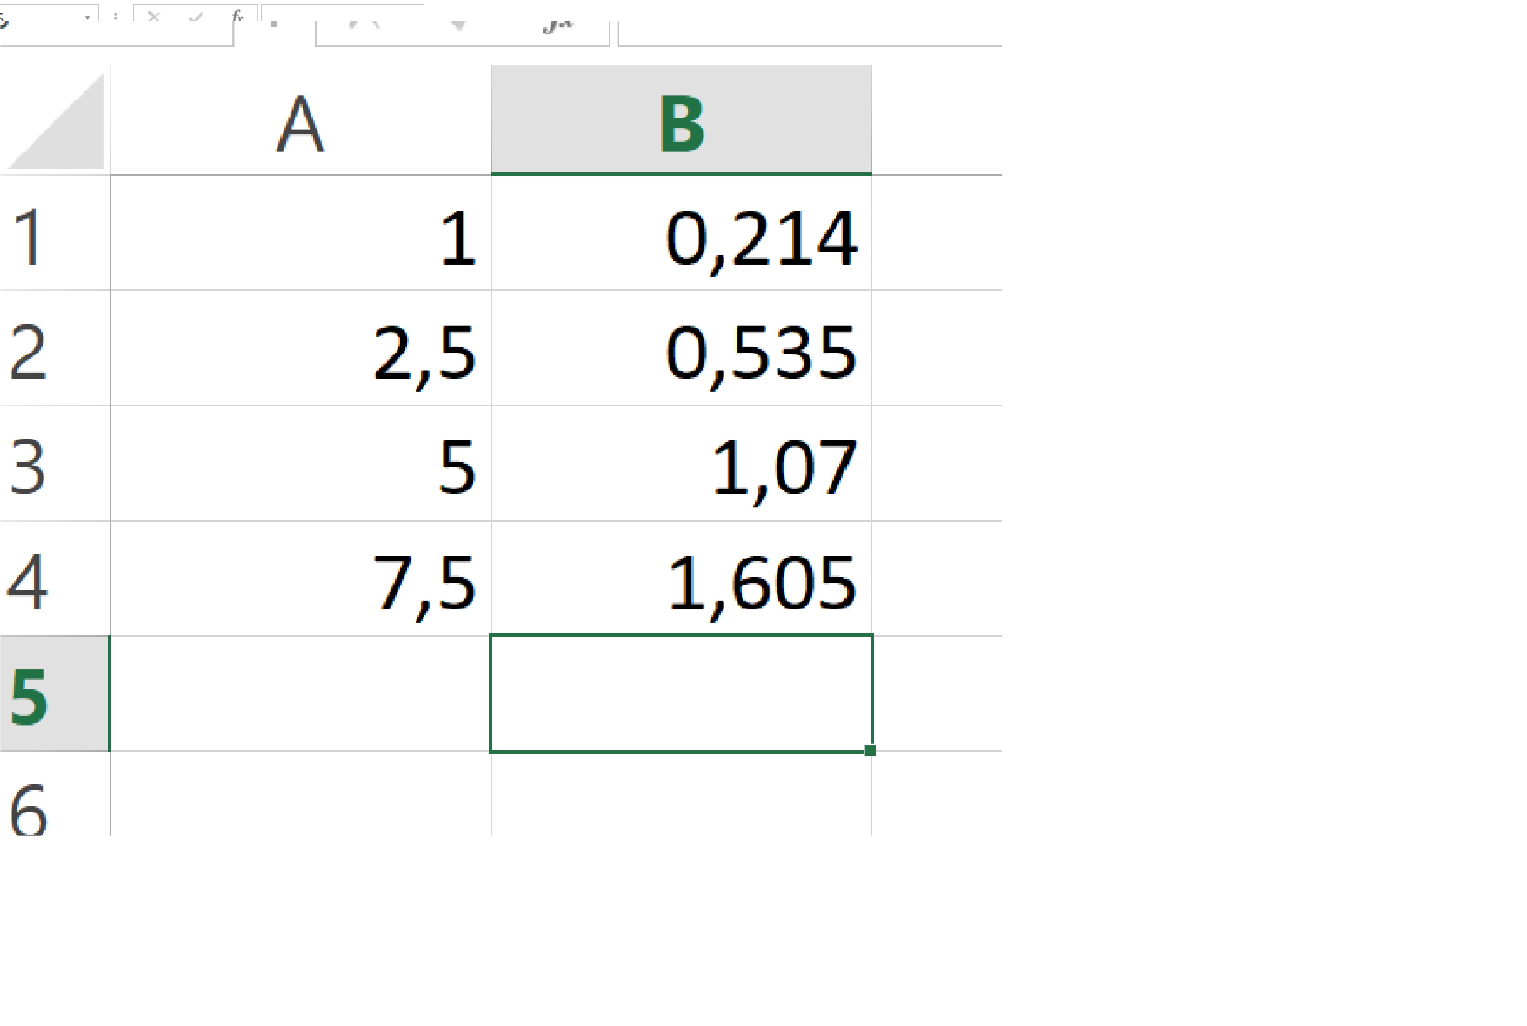1527x1026 pixels.
Task: Click the Cancel X icon in formula bar
Action: coord(154,17)
